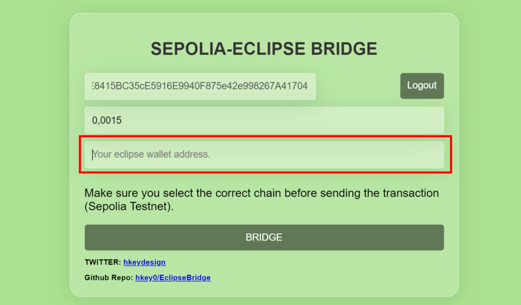The image size is (521, 305).
Task: Open the hkey0/EclipseBridge Github repository link
Action: (x=173, y=277)
